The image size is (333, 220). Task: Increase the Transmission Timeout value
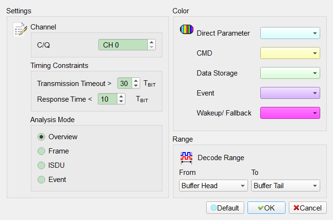tap(136, 81)
